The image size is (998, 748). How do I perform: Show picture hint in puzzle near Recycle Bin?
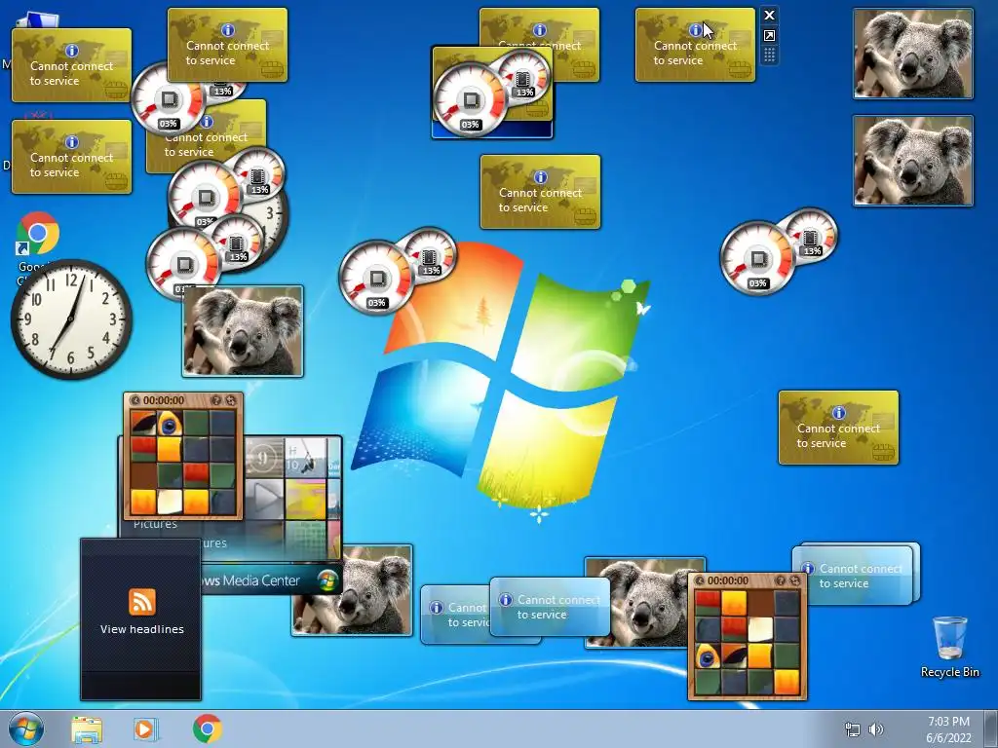[x=781, y=580]
